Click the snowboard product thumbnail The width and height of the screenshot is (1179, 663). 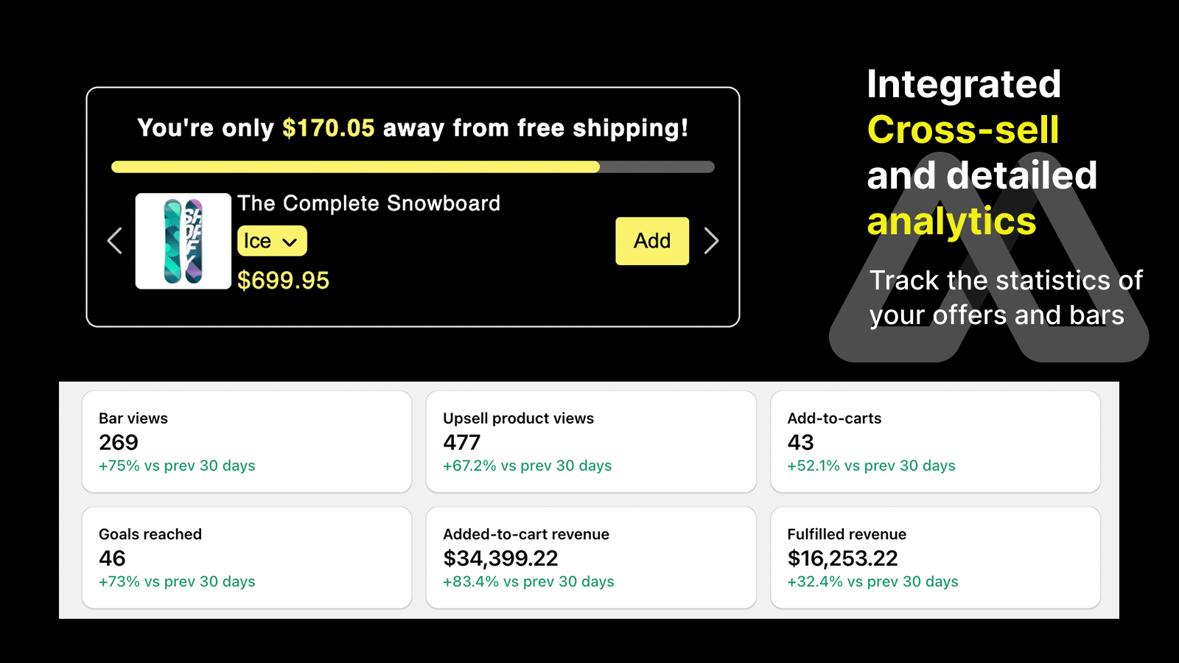(x=183, y=241)
